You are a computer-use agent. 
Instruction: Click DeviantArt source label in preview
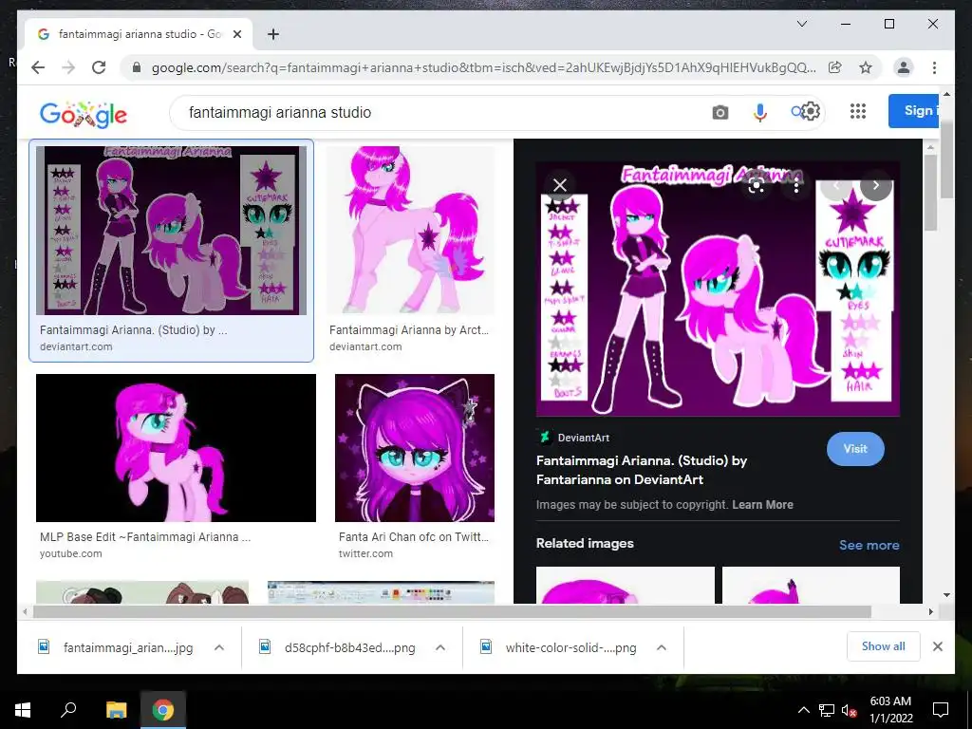584,438
